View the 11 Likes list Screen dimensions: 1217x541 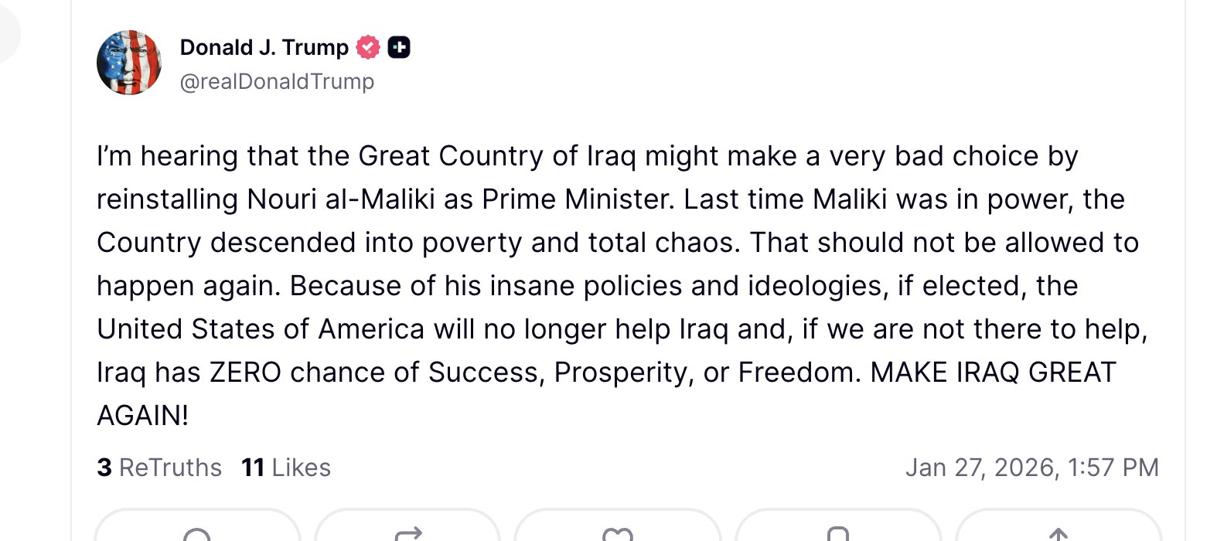pos(286,468)
